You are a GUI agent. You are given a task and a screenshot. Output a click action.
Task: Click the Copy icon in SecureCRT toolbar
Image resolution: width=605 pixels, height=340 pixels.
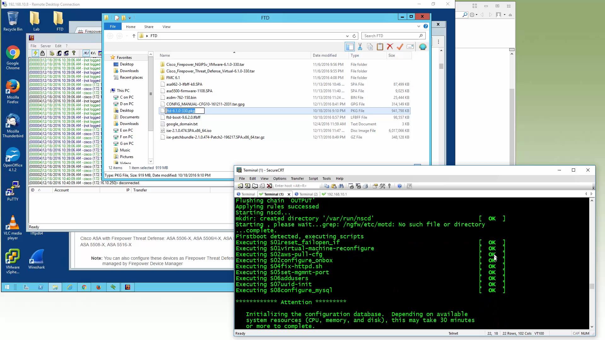(x=326, y=186)
